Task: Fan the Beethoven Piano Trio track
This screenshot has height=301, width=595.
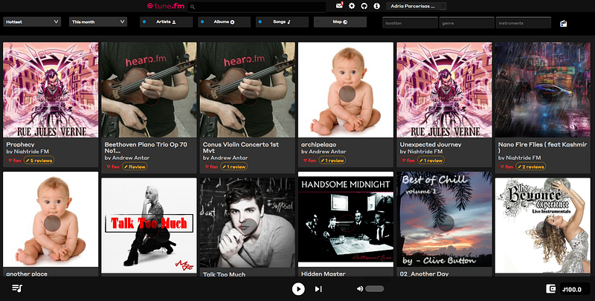Action: pyautogui.click(x=113, y=166)
